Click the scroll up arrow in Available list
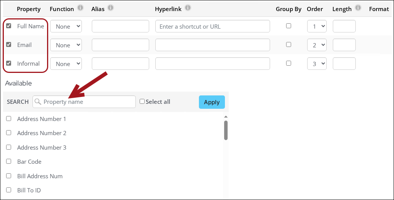 pyautogui.click(x=226, y=117)
